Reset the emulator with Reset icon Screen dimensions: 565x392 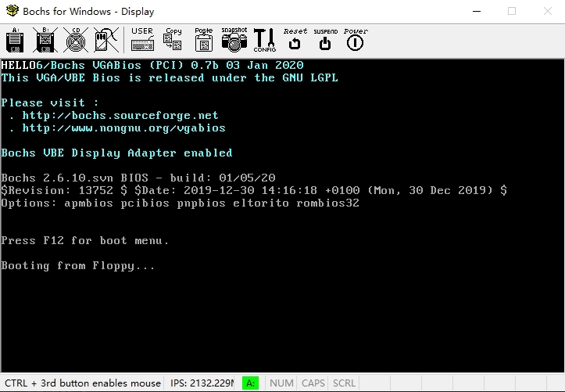pos(295,40)
